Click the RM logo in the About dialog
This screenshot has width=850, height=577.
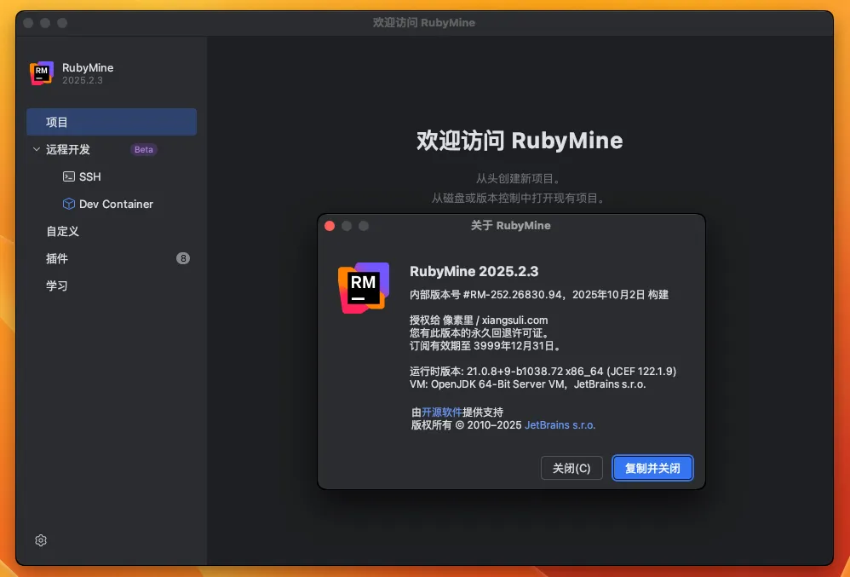pos(364,287)
